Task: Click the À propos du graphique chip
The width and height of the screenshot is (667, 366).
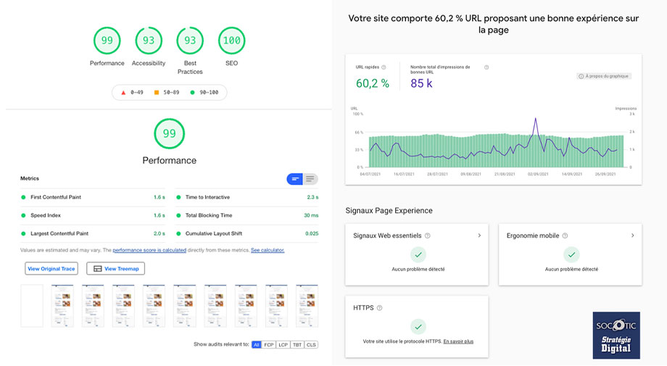Action: (x=604, y=76)
